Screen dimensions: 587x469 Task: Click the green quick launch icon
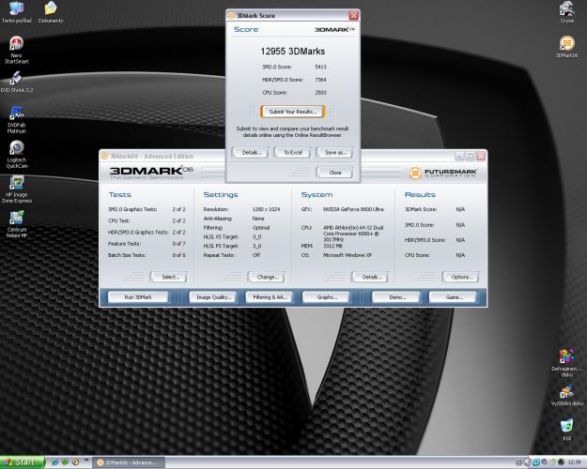pyautogui.click(x=65, y=462)
